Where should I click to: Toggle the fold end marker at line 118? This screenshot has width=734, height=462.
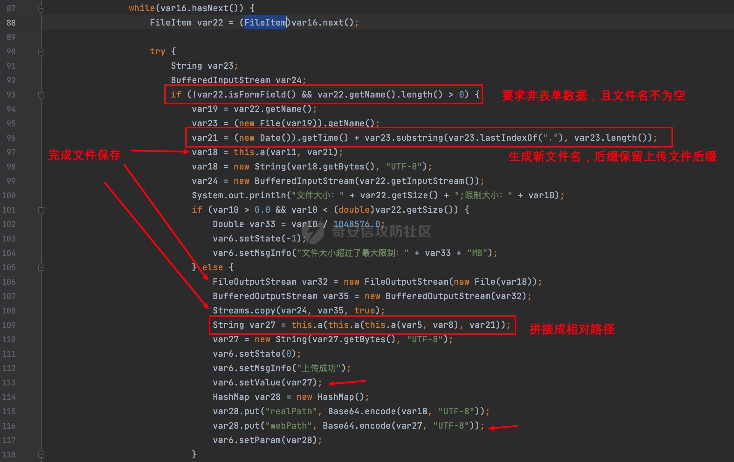pos(41,454)
